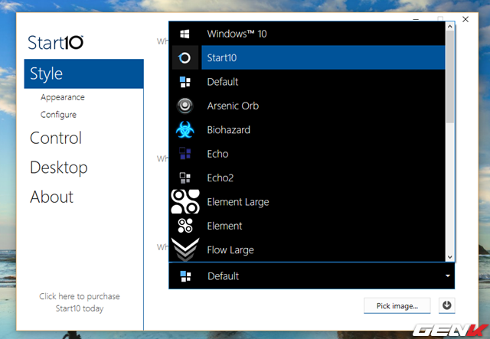490x339 pixels.
Task: Click purchase Start10 today link
Action: (x=80, y=302)
